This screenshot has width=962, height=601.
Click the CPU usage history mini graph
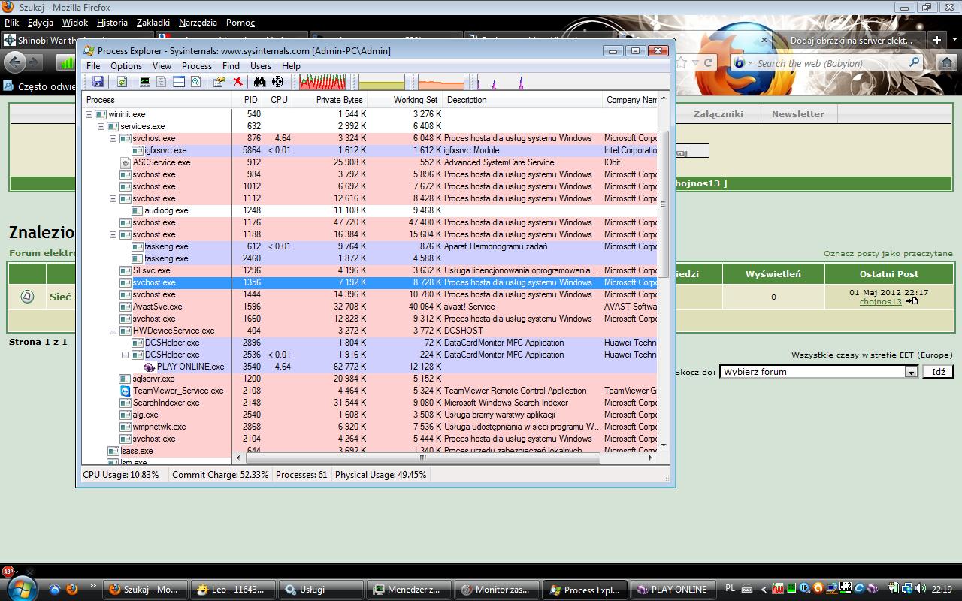pyautogui.click(x=322, y=81)
